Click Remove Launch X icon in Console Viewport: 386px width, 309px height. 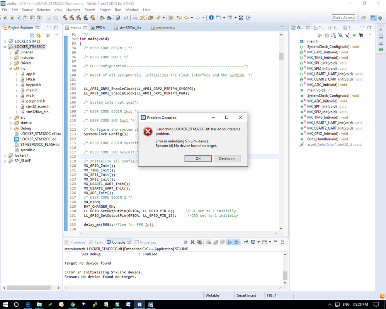pos(192,242)
